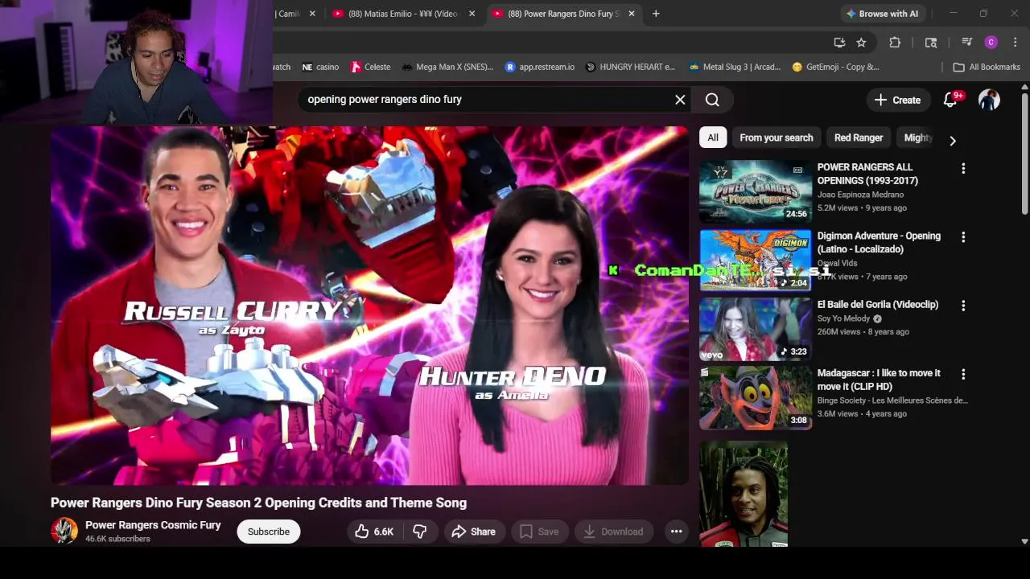Click the Create button
The height and width of the screenshot is (579, 1030).
pos(897,100)
